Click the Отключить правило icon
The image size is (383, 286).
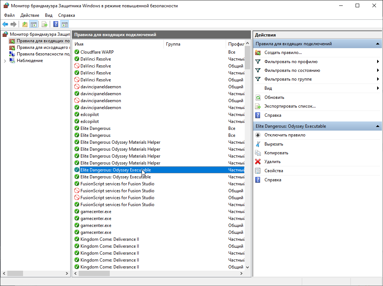click(x=258, y=135)
